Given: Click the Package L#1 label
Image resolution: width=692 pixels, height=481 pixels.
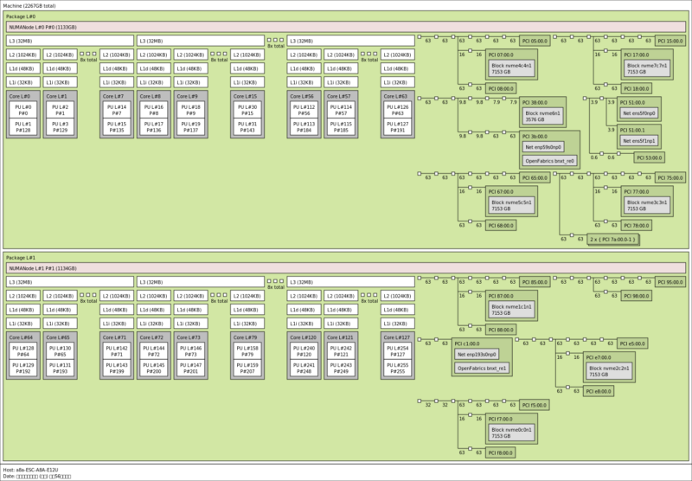Looking at the screenshot, I should pyautogui.click(x=22, y=258).
